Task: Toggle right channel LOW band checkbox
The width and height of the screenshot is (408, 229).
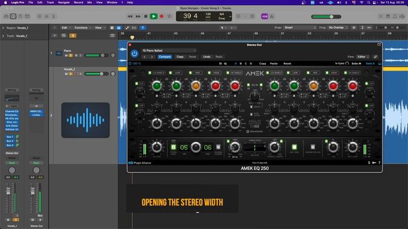Action: pyautogui.click(x=288, y=73)
